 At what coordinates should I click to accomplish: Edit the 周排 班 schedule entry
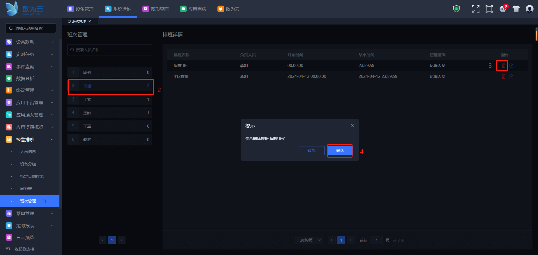[511, 65]
